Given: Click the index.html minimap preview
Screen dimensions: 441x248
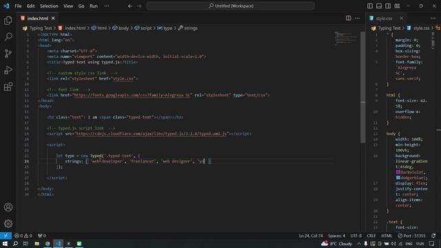Looking at the screenshot, I should [x=346, y=39].
